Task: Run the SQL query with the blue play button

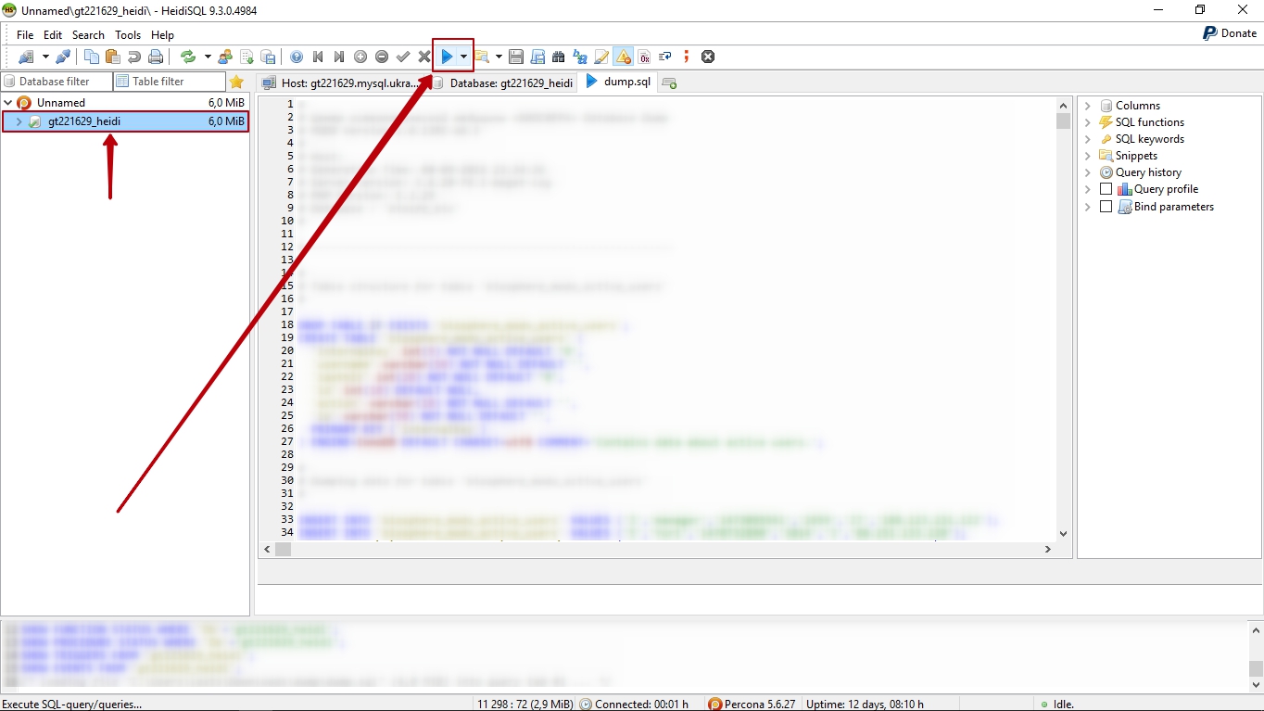Action: coord(447,57)
